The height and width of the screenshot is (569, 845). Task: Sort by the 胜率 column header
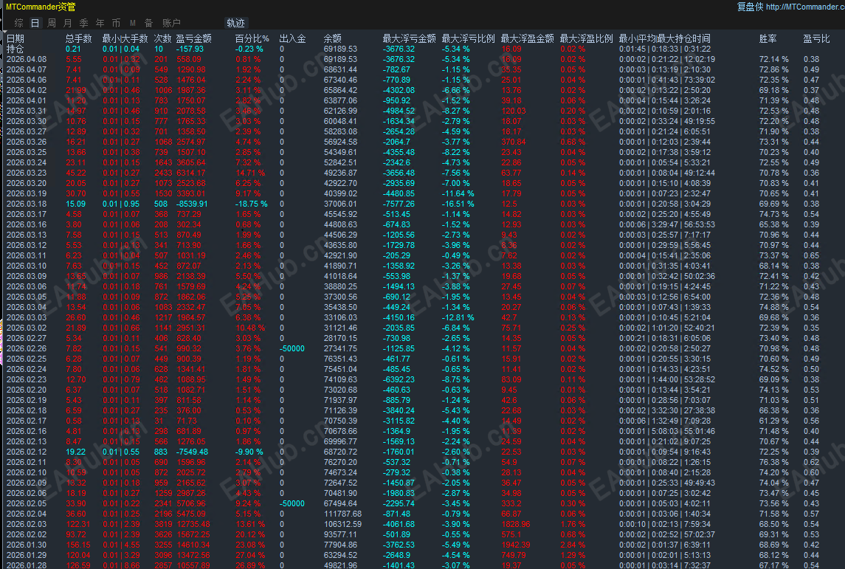click(768, 39)
